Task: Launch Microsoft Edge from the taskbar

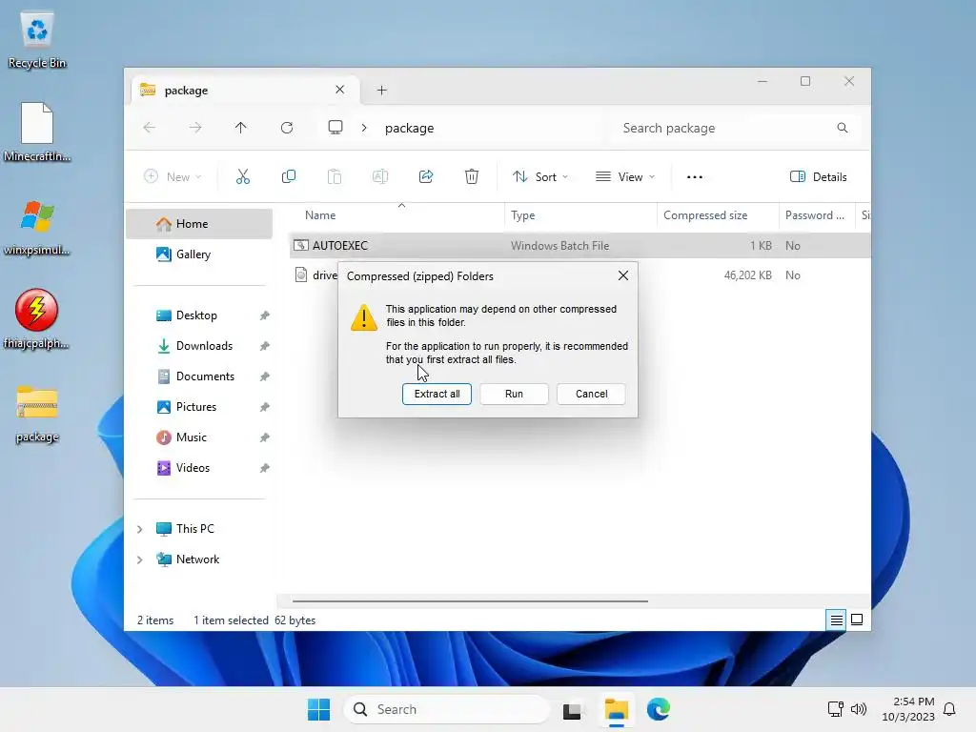Action: (x=658, y=709)
